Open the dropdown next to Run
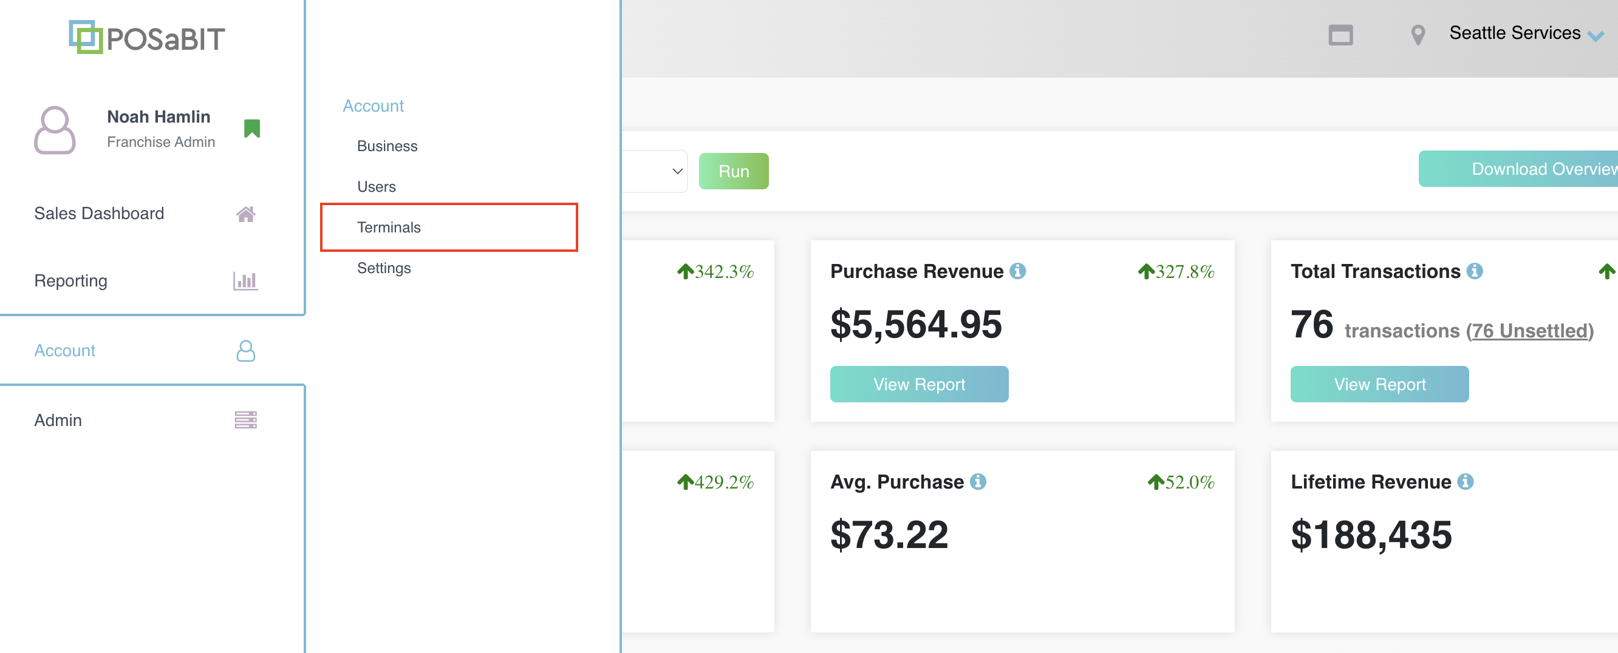This screenshot has height=653, width=1618. coord(677,171)
